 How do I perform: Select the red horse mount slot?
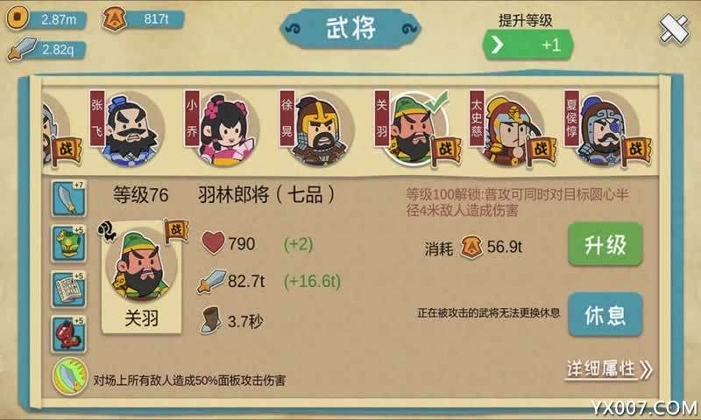pos(68,334)
